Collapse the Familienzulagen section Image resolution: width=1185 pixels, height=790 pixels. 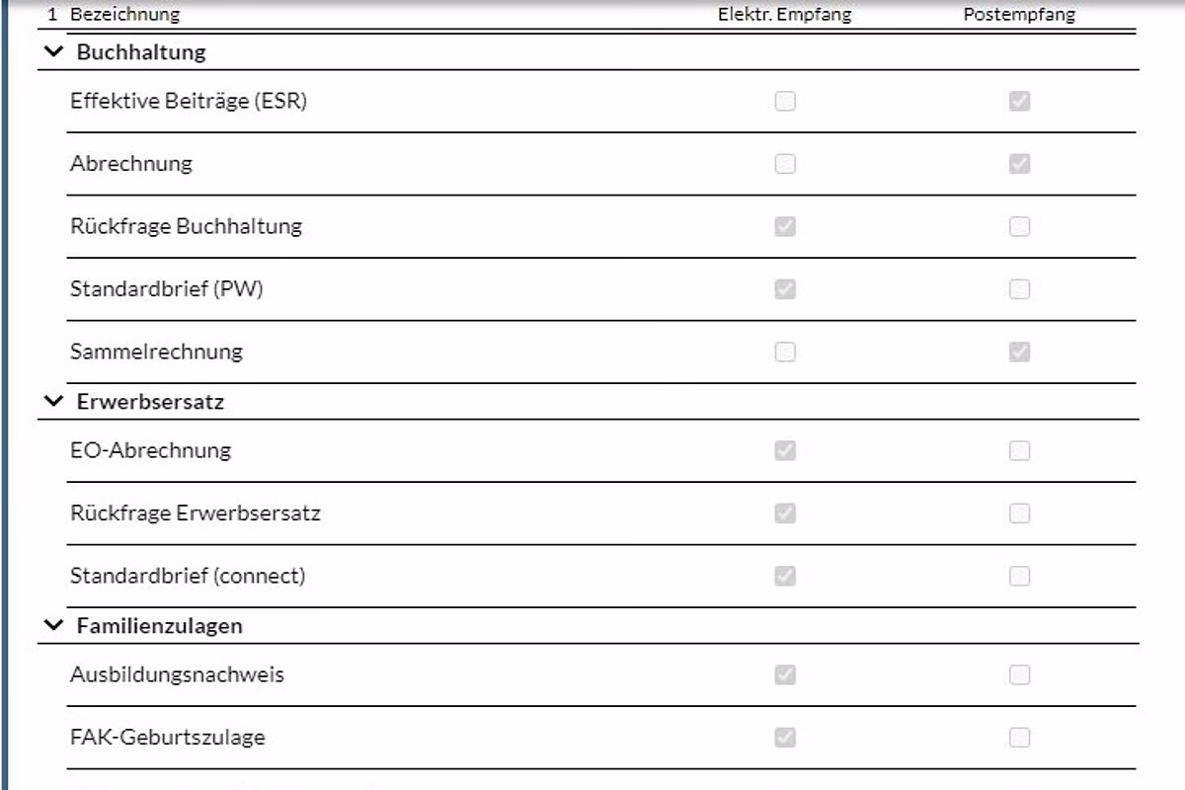pyautogui.click(x=53, y=625)
